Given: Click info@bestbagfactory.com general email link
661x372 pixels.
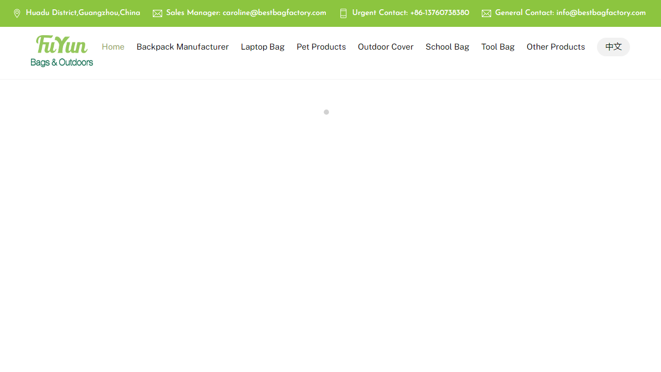Looking at the screenshot, I should [601, 13].
